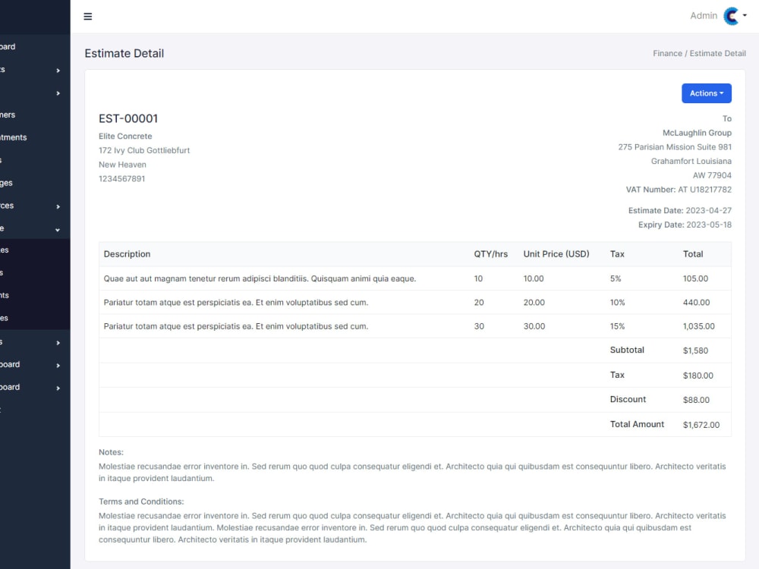Click the Finance breadcrumb link
759x569 pixels.
click(x=667, y=53)
